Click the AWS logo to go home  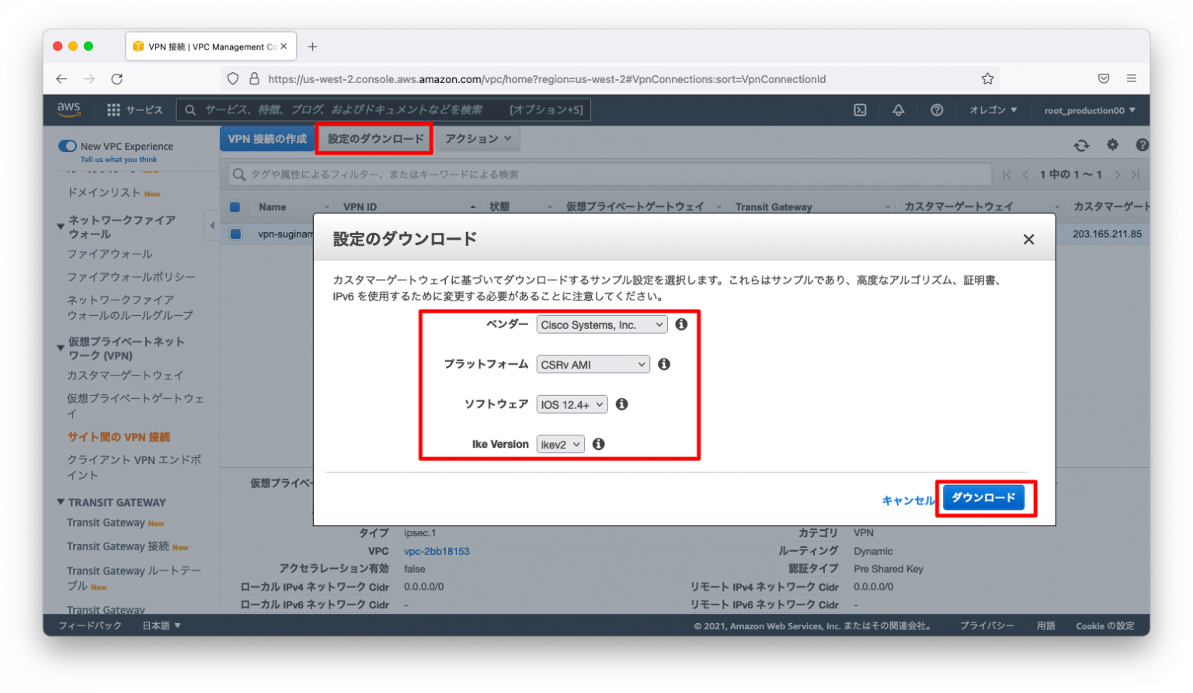click(x=68, y=109)
